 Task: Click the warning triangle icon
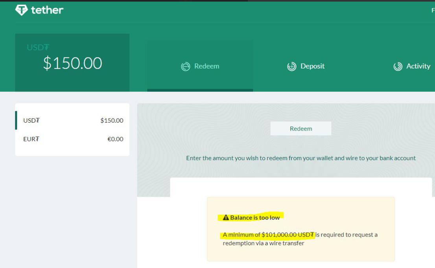(x=226, y=218)
